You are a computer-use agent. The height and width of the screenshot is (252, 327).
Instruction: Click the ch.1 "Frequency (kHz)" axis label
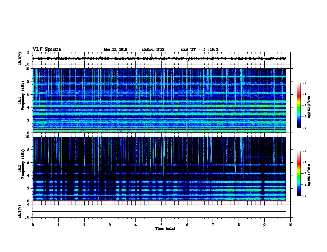[23, 96]
